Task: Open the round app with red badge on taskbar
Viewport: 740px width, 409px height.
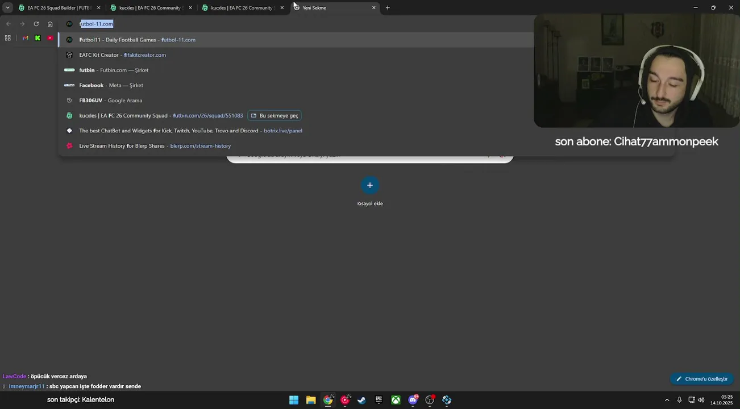Action: coord(430,400)
